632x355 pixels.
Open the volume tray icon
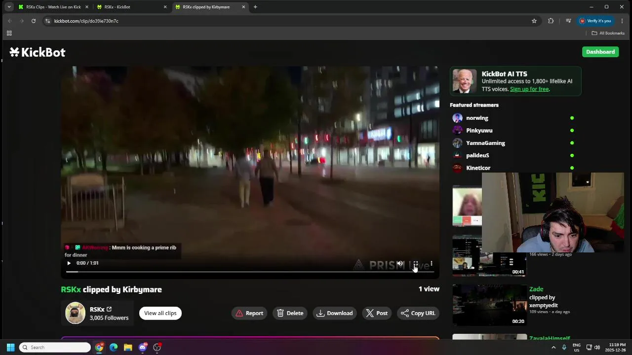click(597, 347)
